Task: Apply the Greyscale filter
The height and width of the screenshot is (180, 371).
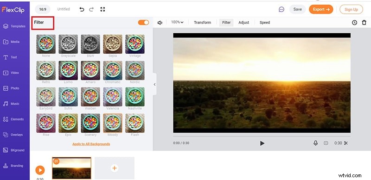Action: tap(68, 44)
